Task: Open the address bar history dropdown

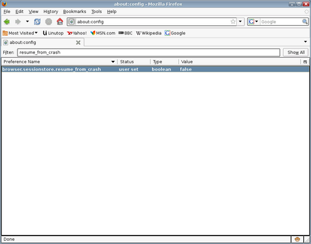Action: (240, 21)
